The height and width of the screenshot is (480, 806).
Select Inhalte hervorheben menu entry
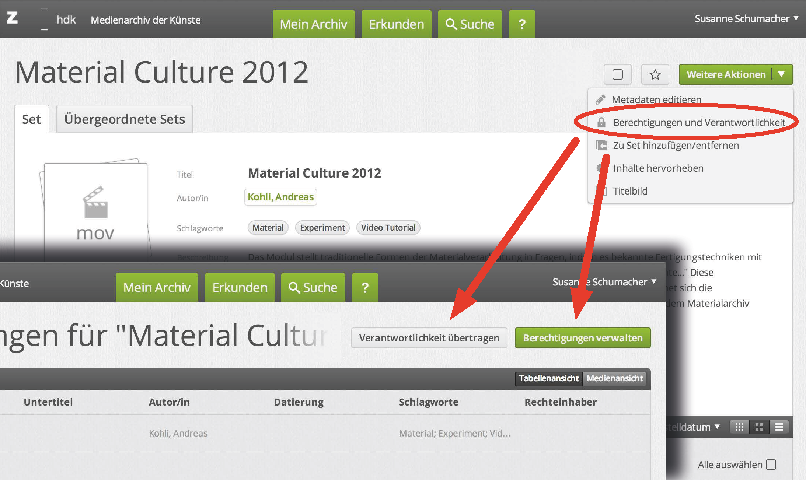pos(658,168)
